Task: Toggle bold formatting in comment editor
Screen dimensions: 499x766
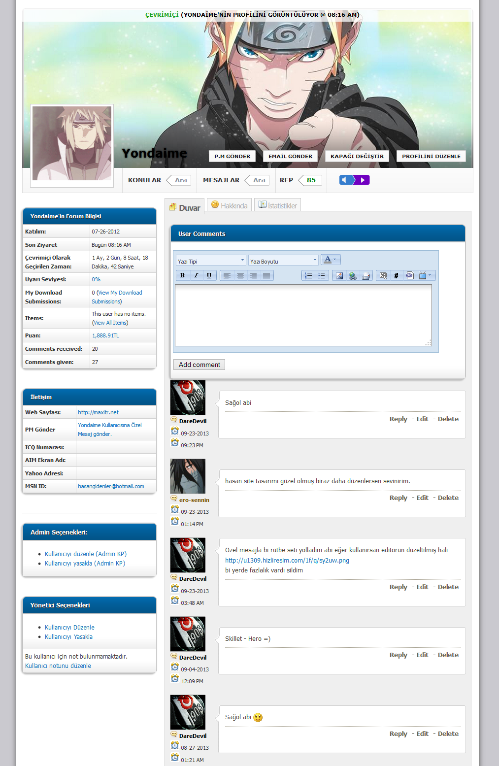Action: pos(182,275)
